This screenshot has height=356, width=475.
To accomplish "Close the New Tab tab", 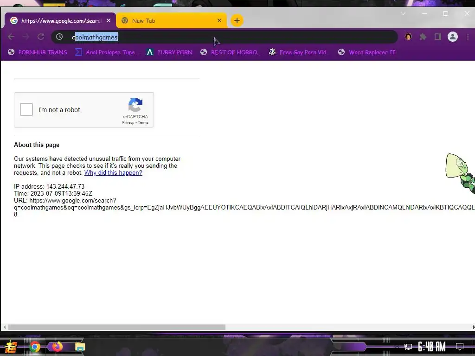I will point(219,20).
